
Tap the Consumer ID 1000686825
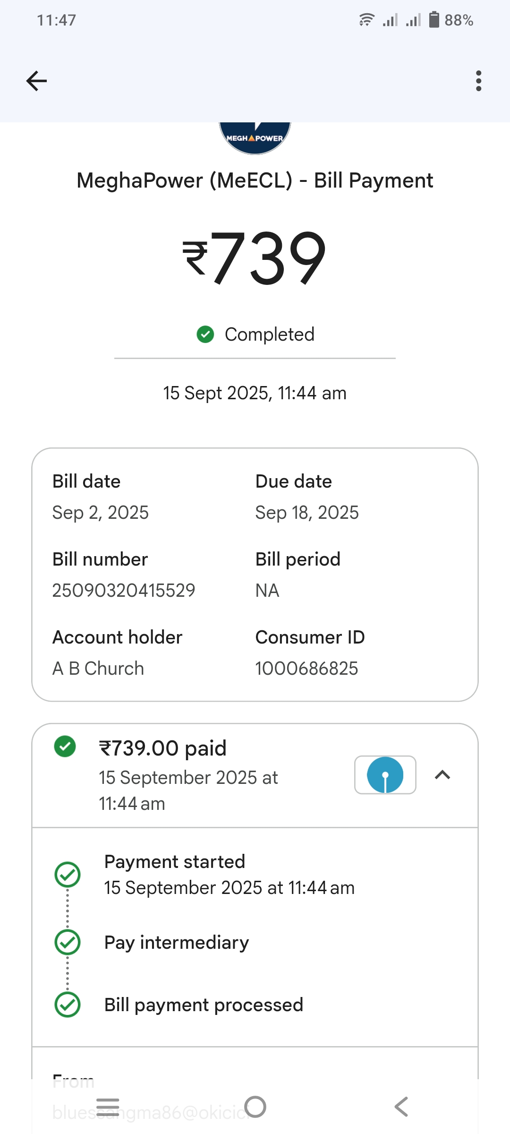click(306, 669)
